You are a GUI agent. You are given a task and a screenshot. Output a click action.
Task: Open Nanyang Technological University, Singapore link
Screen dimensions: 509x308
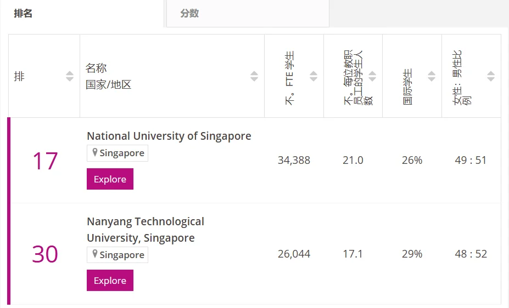(x=146, y=230)
